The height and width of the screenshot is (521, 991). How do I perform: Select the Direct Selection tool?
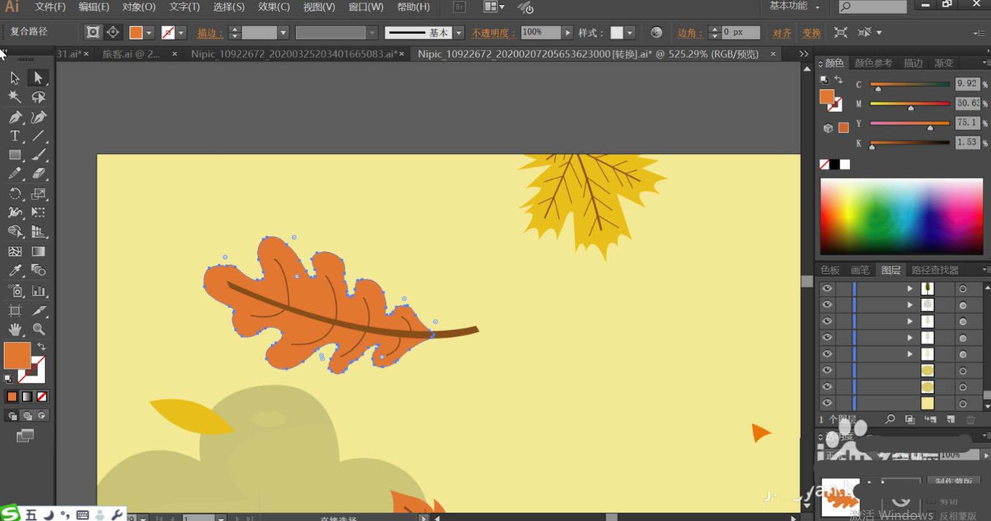[38, 78]
